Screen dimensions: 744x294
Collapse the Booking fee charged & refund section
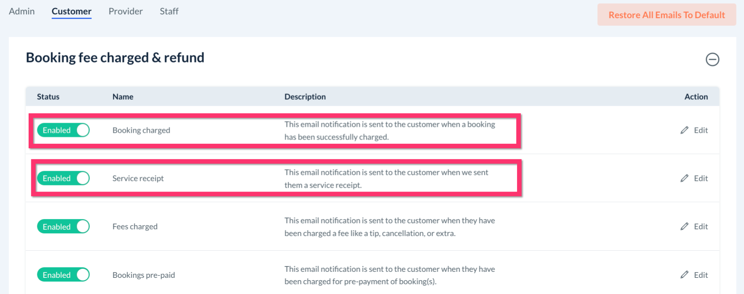tap(712, 59)
